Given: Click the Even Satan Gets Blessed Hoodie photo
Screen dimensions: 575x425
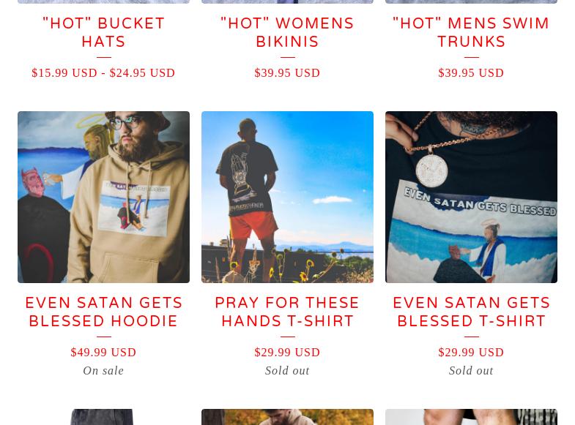Looking at the screenshot, I should coord(103,197).
